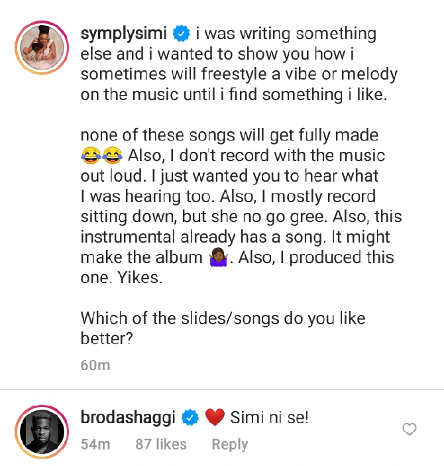This screenshot has width=444, height=466.
Task: Reply to brodashaggi's comment
Action: point(229,444)
